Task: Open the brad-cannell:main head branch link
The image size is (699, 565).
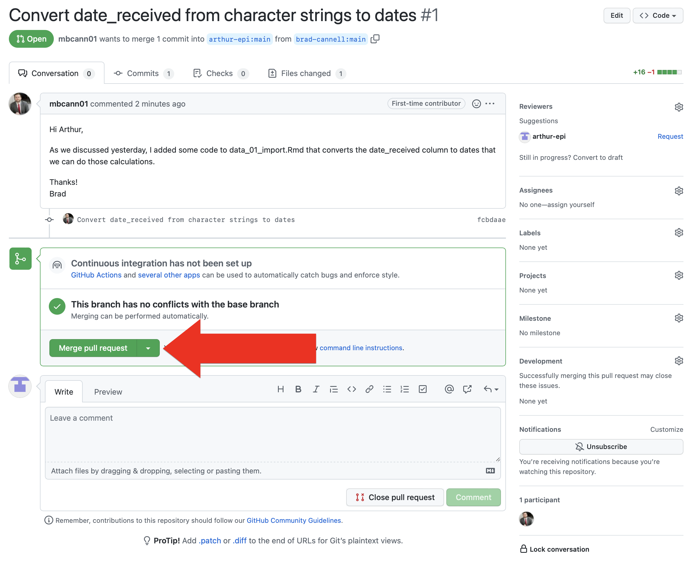Action: pyautogui.click(x=330, y=39)
